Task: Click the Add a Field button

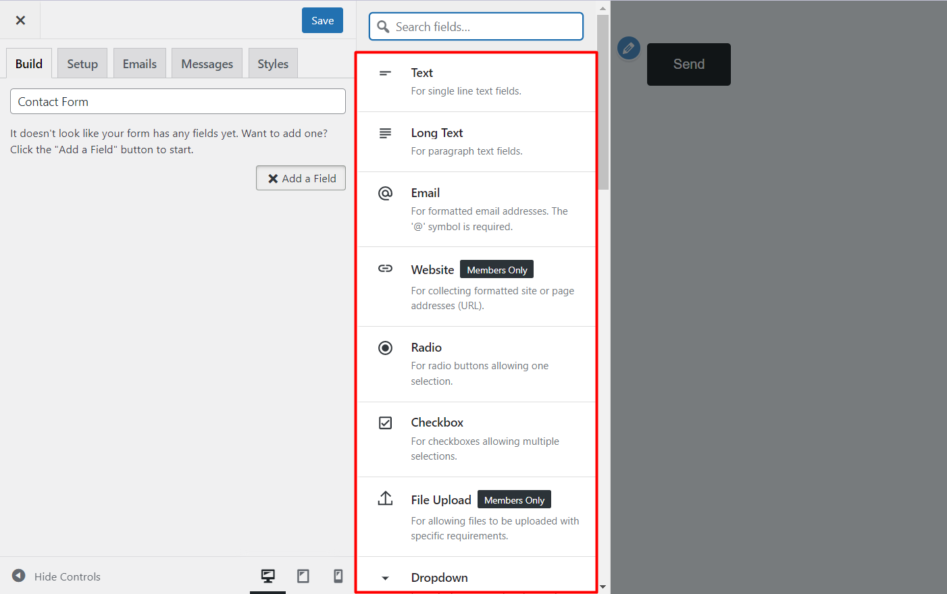Action: [301, 178]
